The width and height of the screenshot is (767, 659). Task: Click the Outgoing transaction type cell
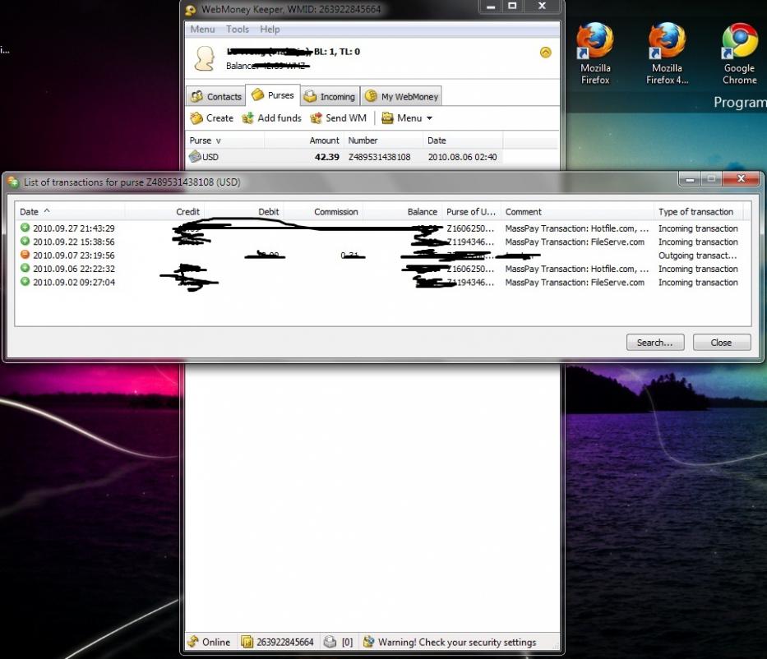(x=698, y=256)
